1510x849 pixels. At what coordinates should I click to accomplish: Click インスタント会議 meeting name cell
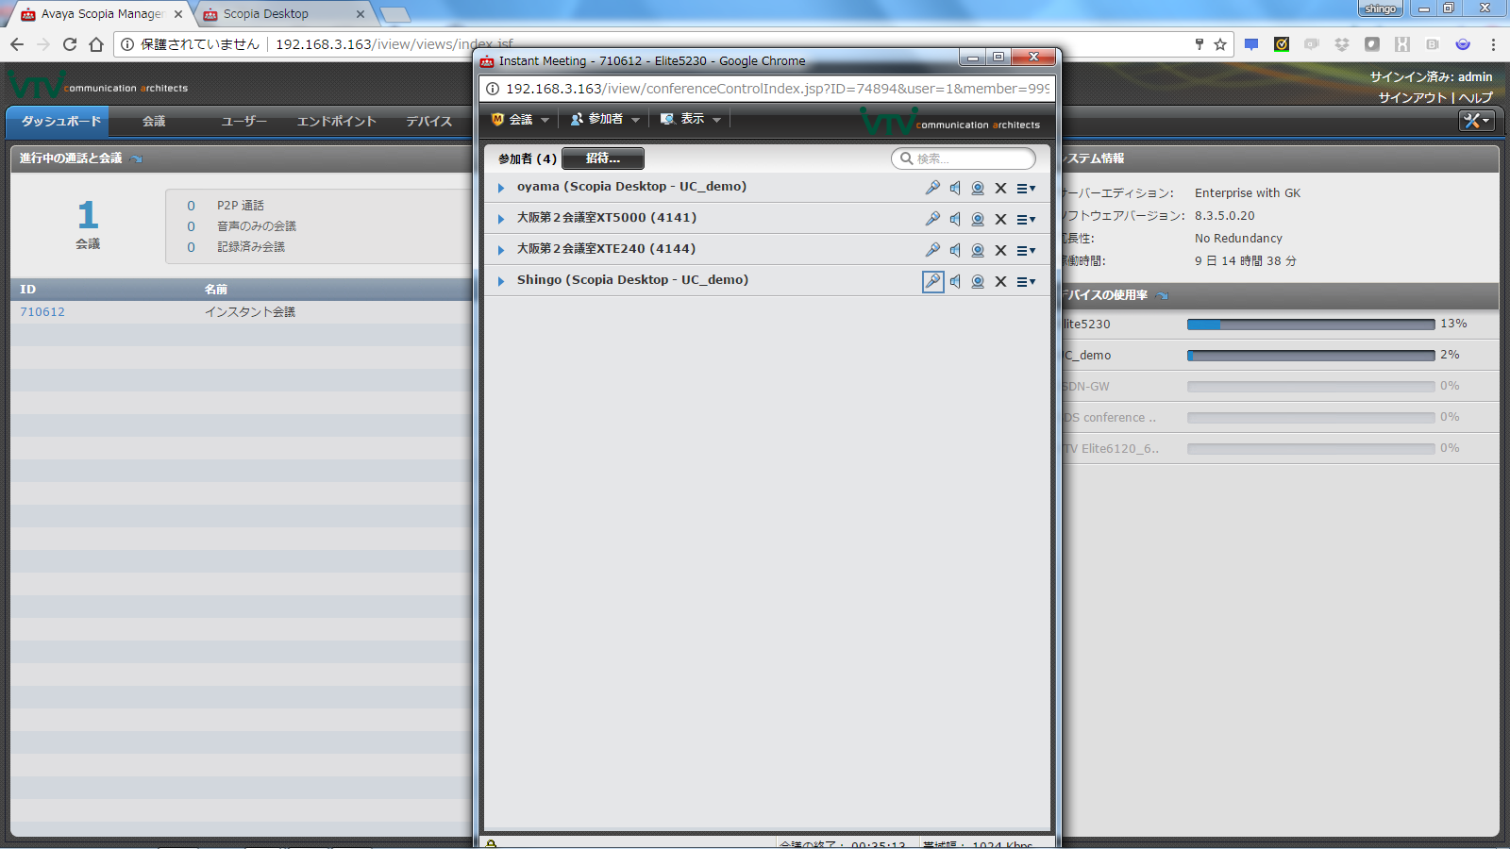250,312
